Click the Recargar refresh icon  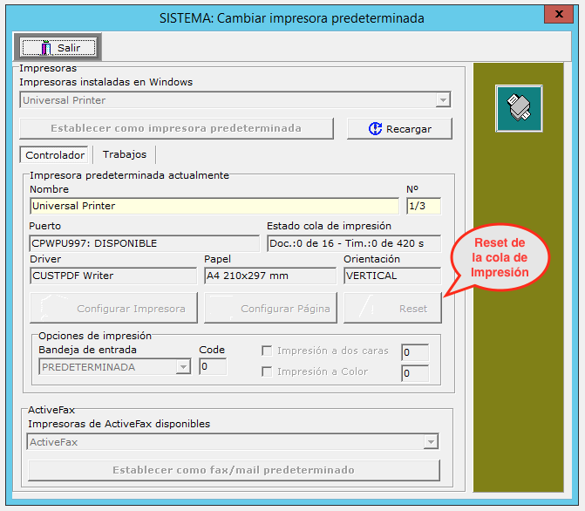pos(375,129)
